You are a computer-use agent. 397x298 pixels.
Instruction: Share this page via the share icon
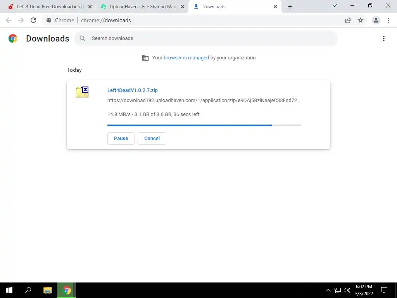click(x=348, y=20)
